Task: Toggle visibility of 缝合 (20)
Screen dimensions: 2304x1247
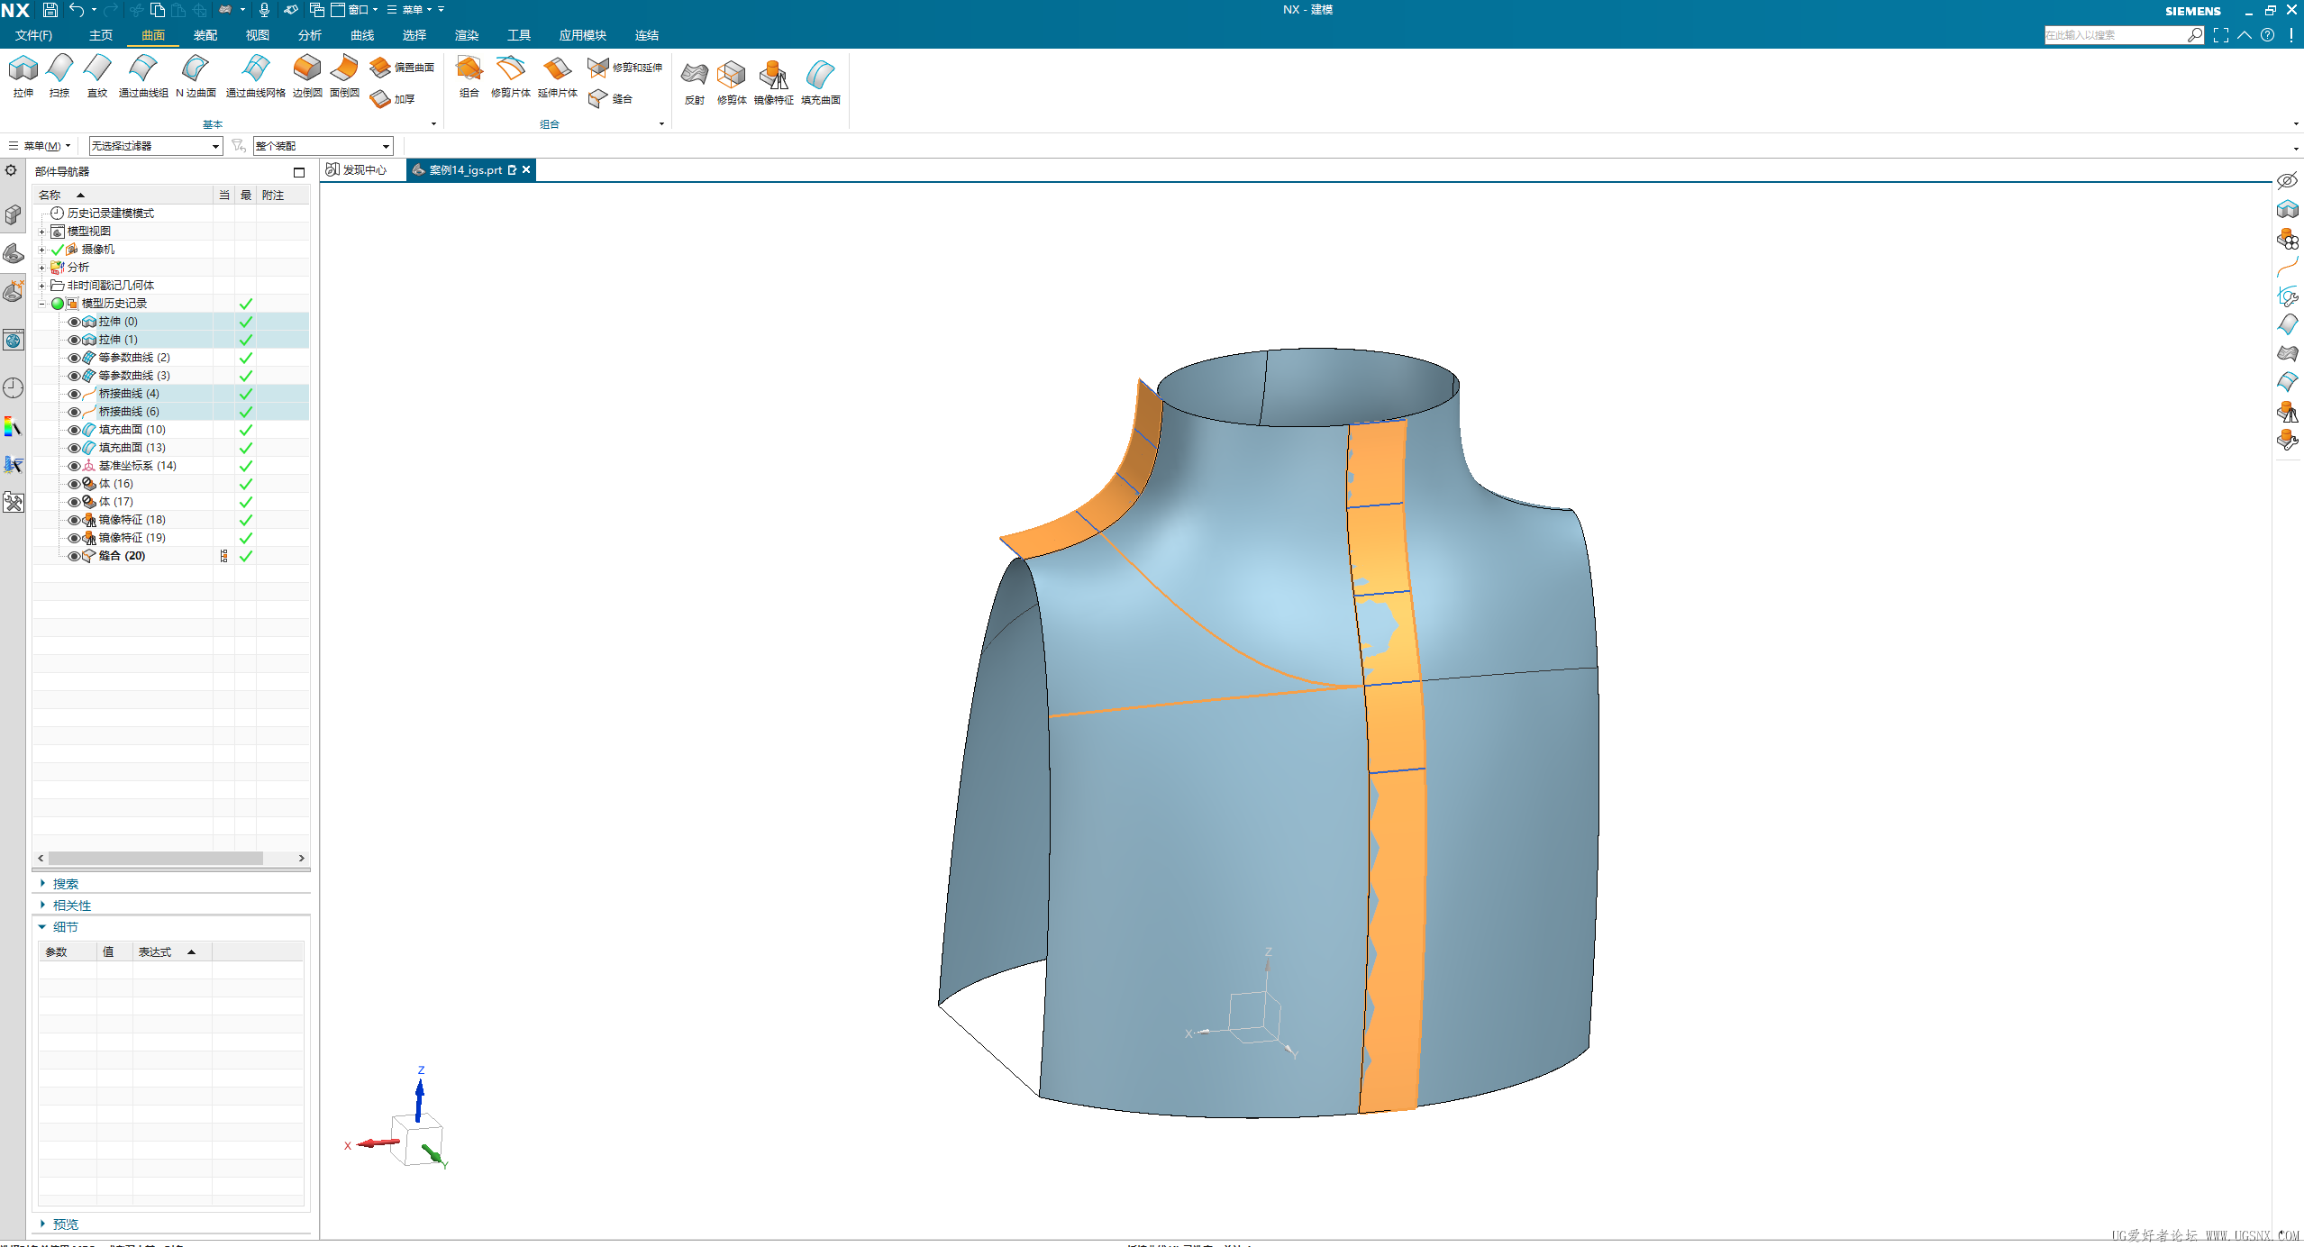Action: click(74, 556)
